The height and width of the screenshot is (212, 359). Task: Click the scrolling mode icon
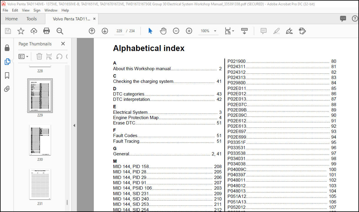pyautogui.click(x=244, y=31)
